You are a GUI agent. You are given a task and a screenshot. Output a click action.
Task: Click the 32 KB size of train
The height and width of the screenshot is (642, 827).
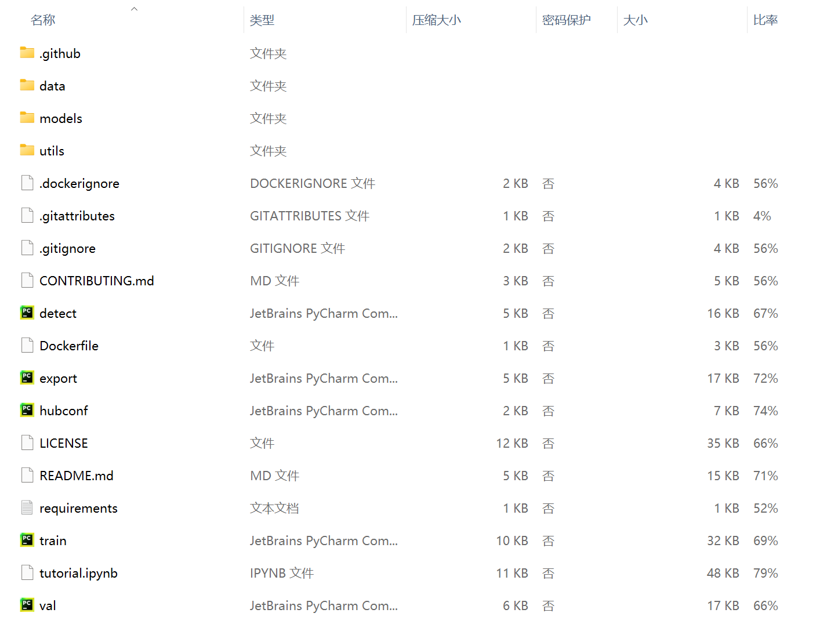coord(723,541)
